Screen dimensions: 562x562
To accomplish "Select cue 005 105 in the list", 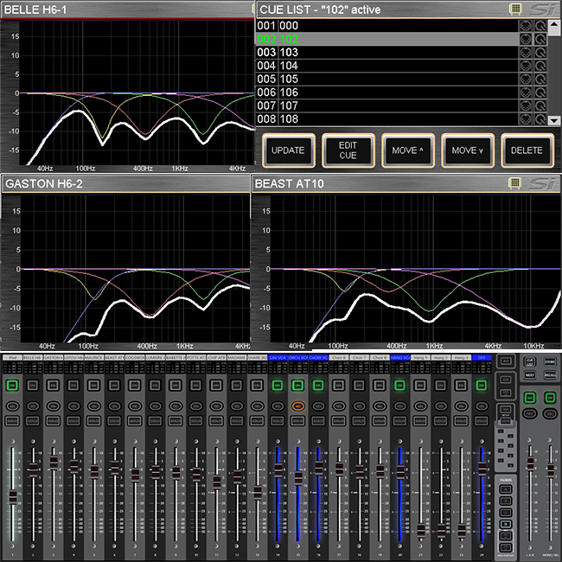I will pos(387,79).
